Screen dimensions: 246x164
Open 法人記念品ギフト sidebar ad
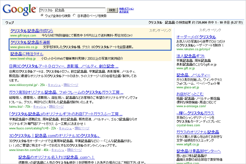191,56
